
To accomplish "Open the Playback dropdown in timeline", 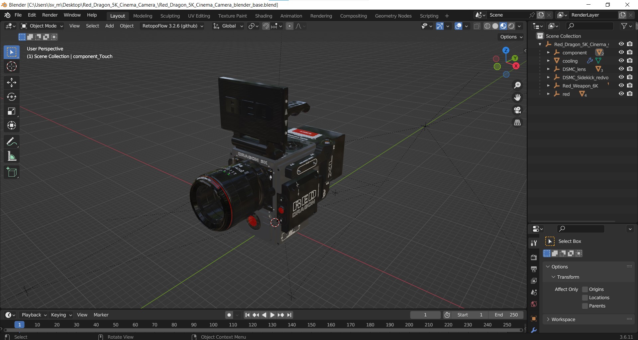I will 34,315.
